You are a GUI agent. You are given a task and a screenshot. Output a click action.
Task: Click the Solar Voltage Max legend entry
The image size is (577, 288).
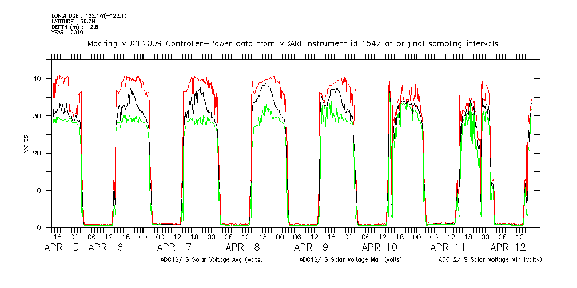tap(350, 259)
